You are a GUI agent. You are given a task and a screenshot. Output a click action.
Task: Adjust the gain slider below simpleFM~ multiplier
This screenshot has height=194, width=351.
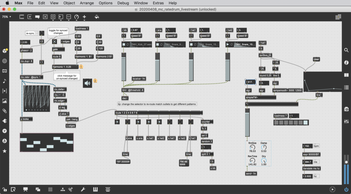tap(247, 122)
